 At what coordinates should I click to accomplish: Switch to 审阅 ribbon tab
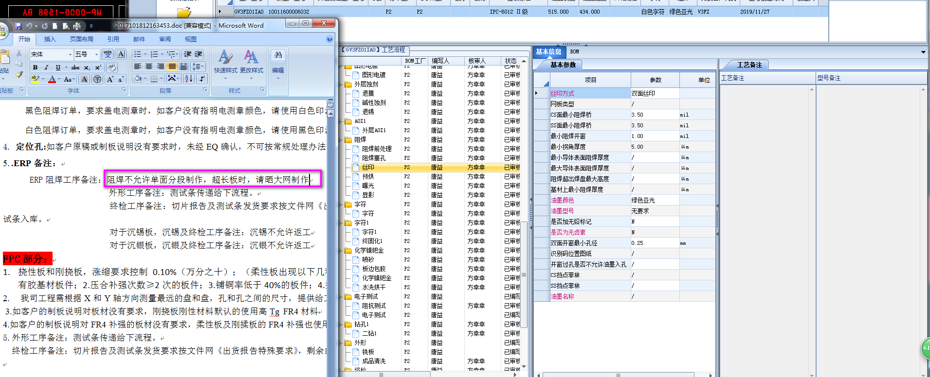pos(164,39)
